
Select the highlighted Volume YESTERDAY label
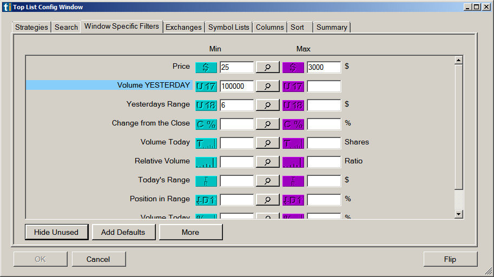point(109,85)
